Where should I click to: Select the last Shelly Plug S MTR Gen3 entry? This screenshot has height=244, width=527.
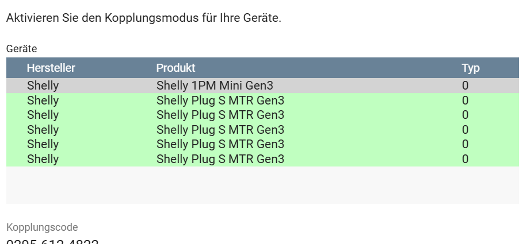(x=220, y=159)
